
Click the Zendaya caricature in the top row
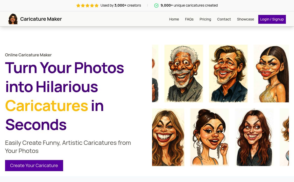tap(271, 73)
